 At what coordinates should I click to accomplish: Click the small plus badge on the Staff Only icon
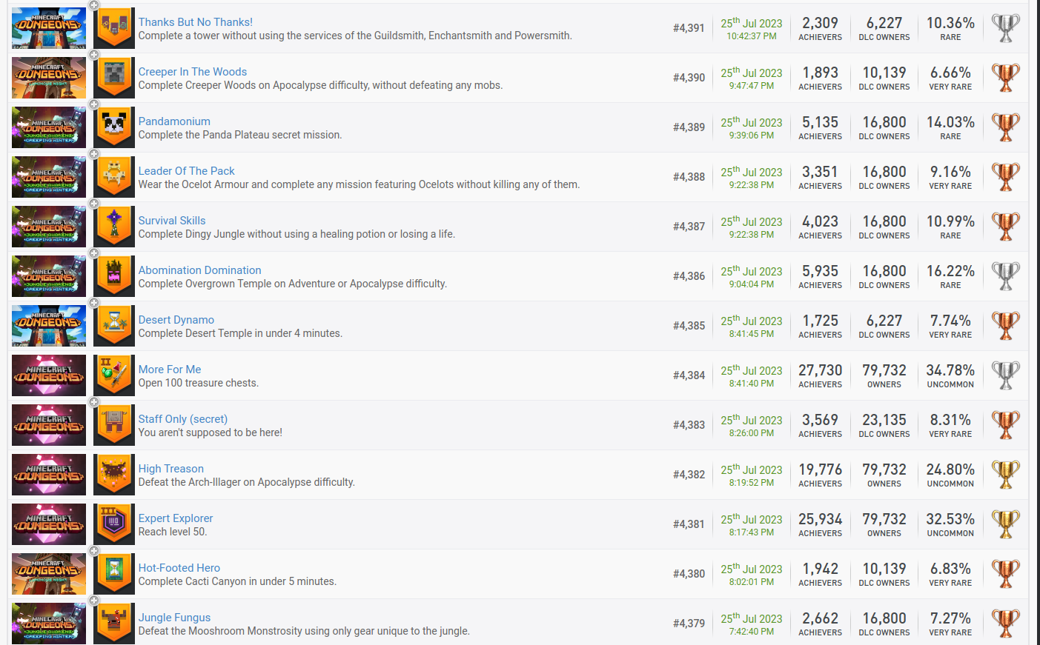[x=94, y=403]
